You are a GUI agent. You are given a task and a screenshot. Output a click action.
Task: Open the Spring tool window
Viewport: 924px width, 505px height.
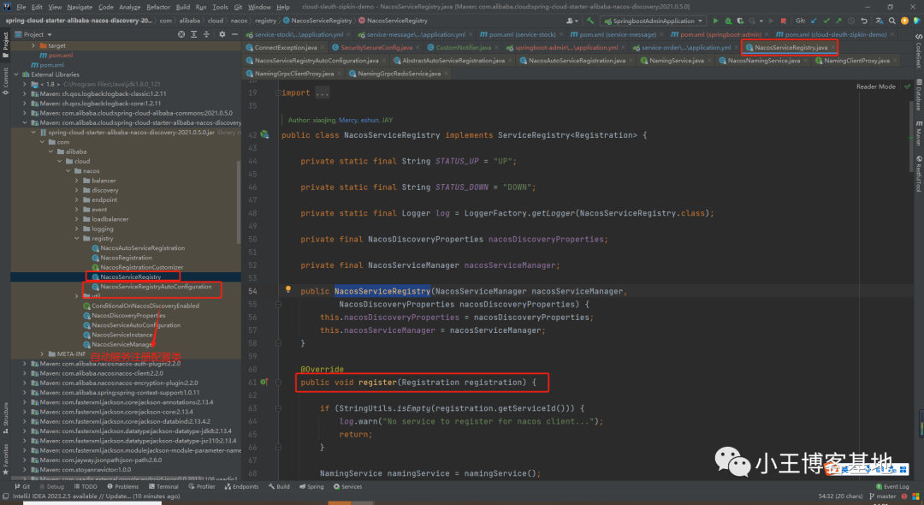click(x=311, y=487)
